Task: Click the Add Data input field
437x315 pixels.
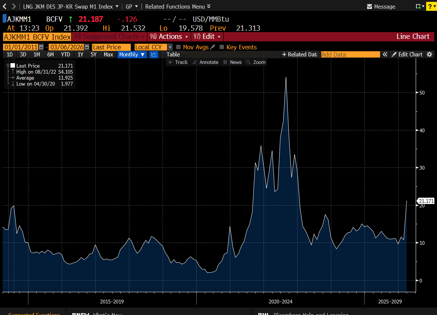Action: click(350, 54)
